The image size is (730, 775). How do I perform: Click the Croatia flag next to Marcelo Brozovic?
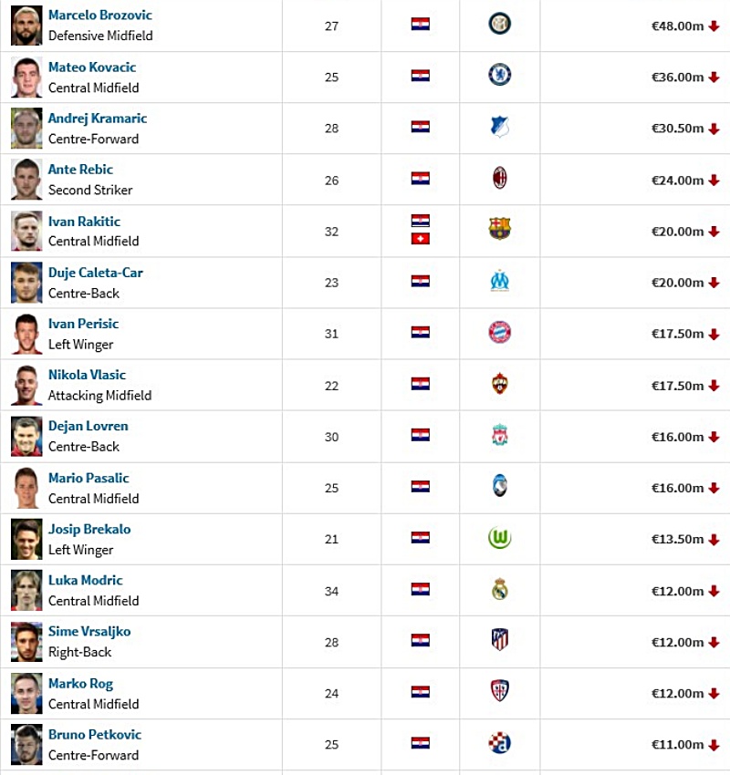421,25
